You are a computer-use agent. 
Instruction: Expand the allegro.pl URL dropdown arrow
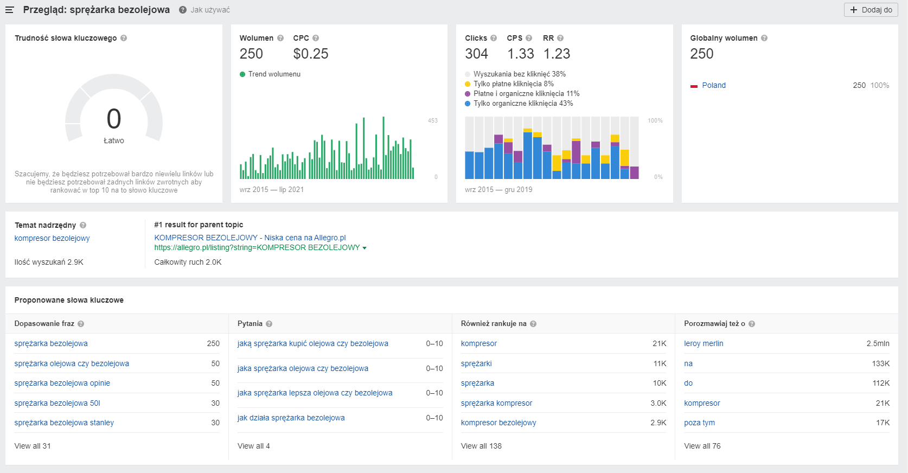click(x=365, y=248)
